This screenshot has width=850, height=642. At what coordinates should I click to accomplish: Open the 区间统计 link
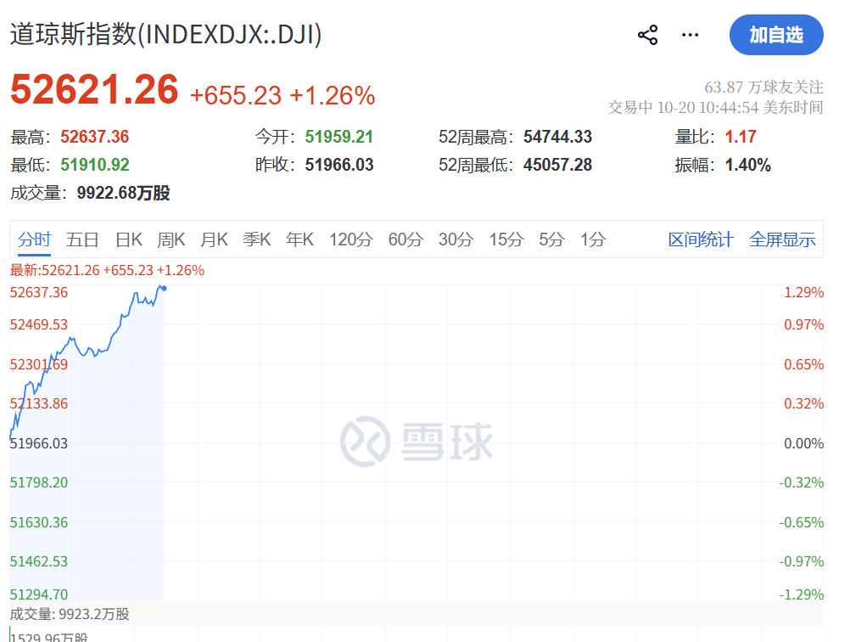[701, 239]
